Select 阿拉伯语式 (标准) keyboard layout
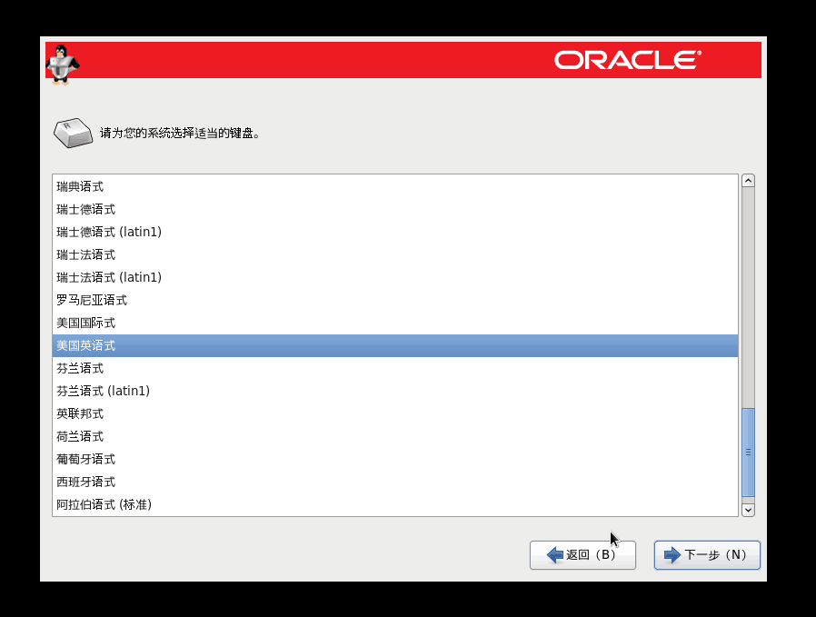Viewport: 816px width, 617px height. [104, 504]
